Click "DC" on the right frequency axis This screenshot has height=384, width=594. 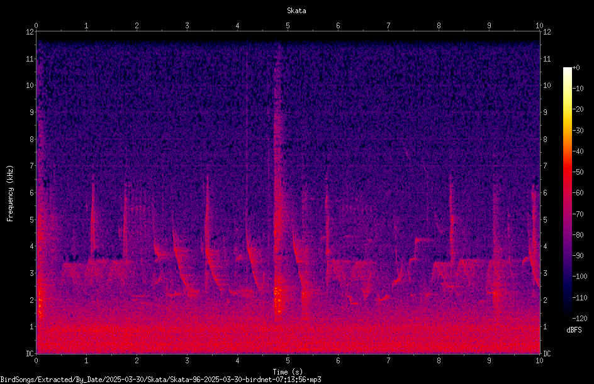pos(547,354)
